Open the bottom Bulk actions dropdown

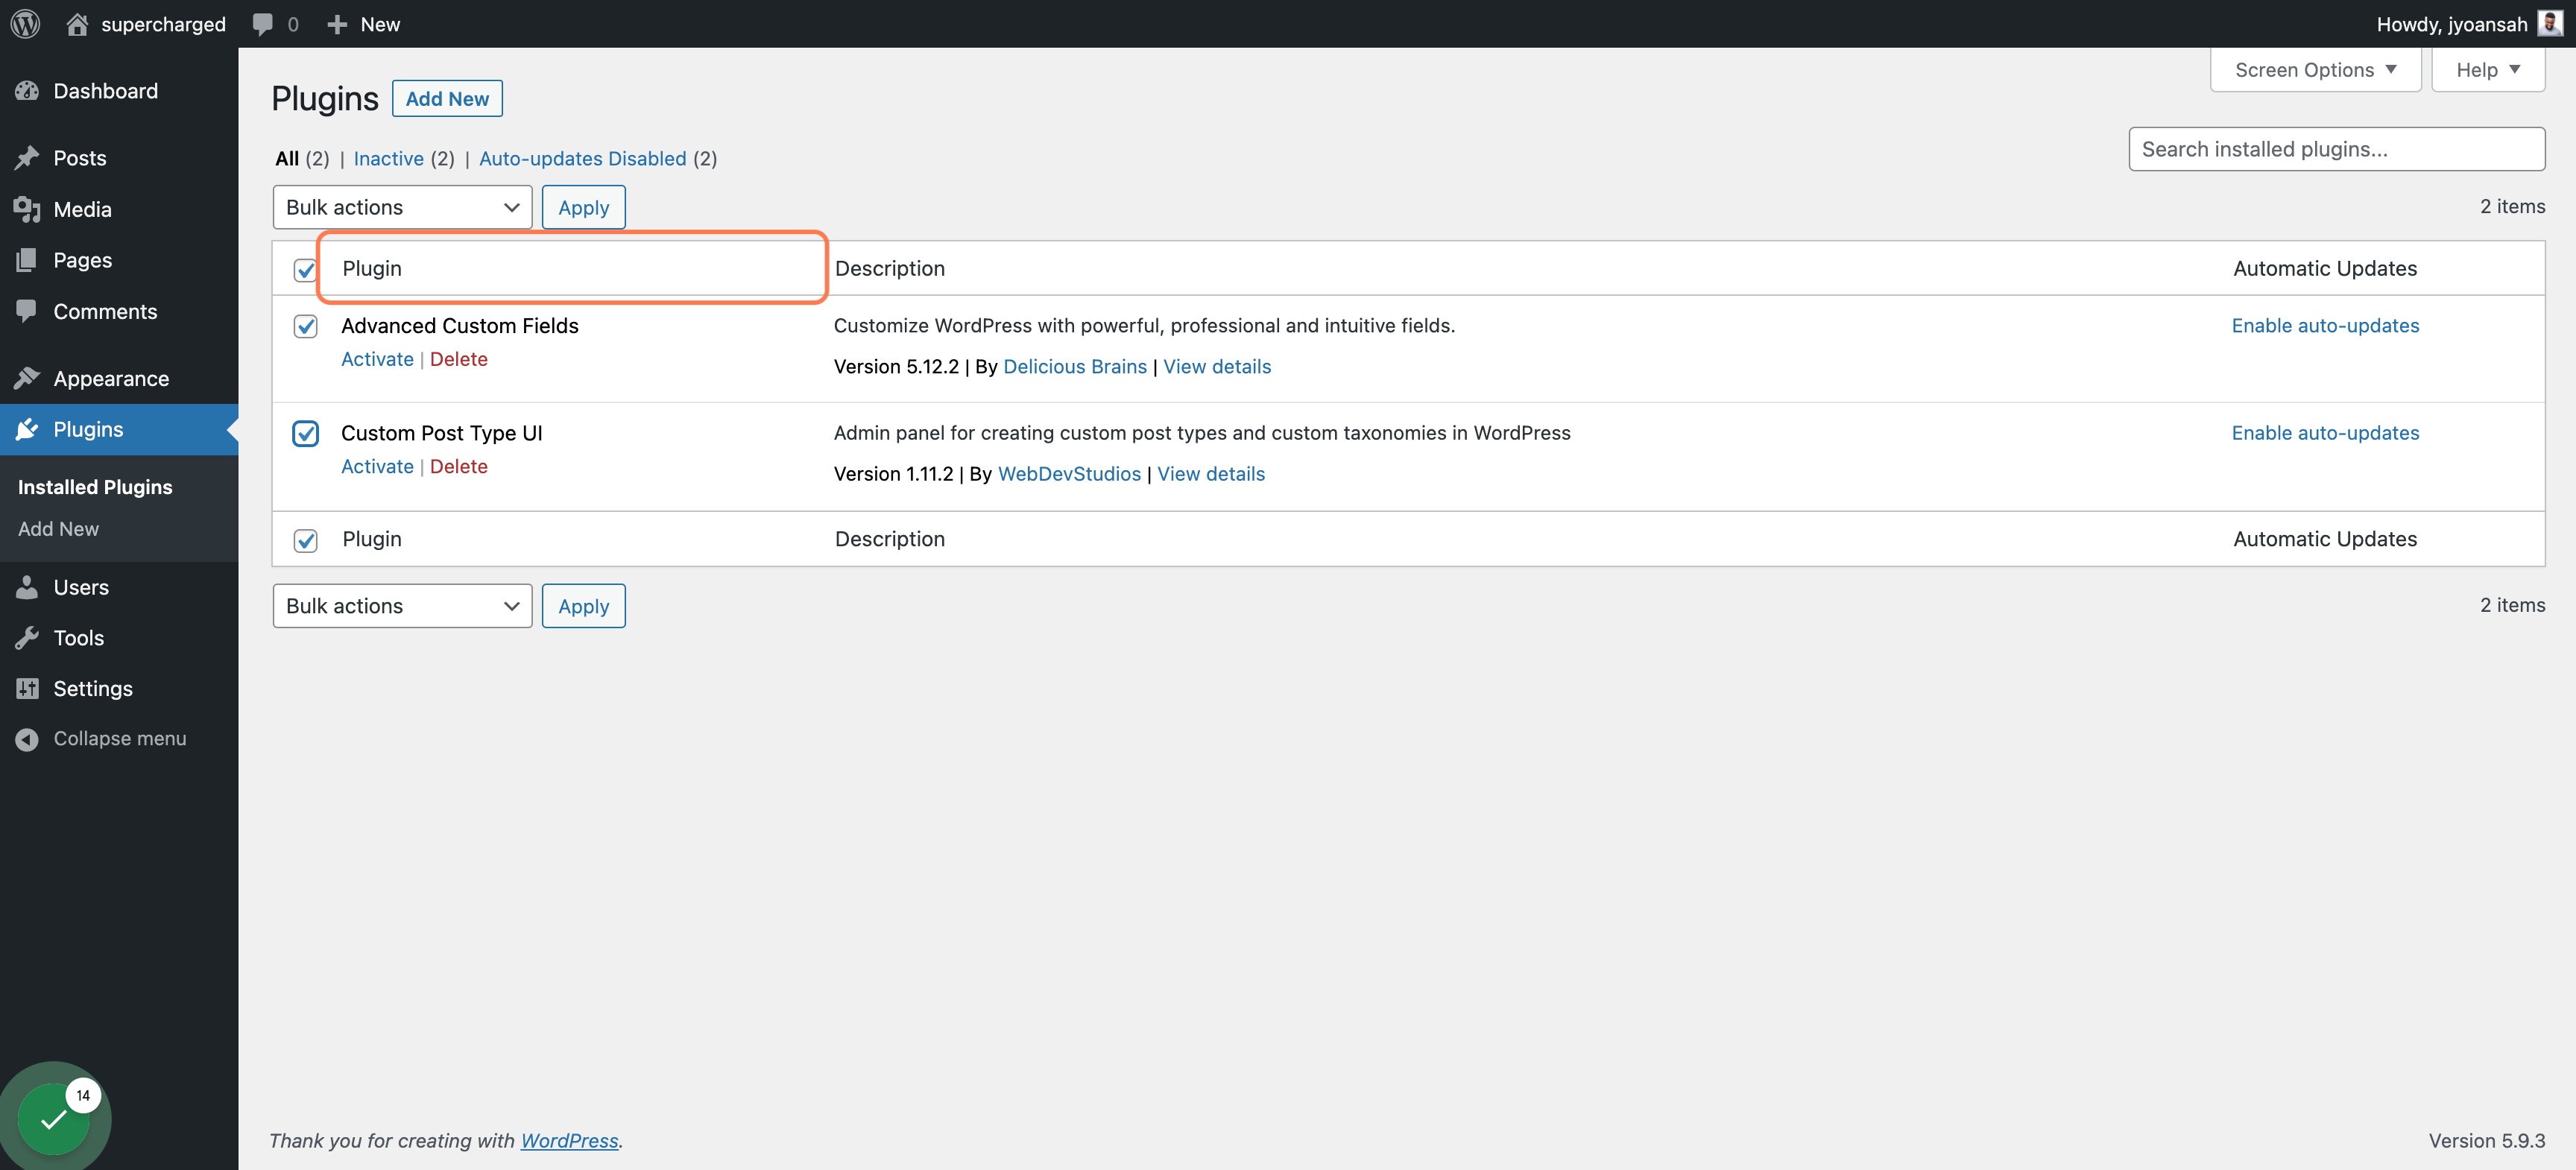coord(402,606)
